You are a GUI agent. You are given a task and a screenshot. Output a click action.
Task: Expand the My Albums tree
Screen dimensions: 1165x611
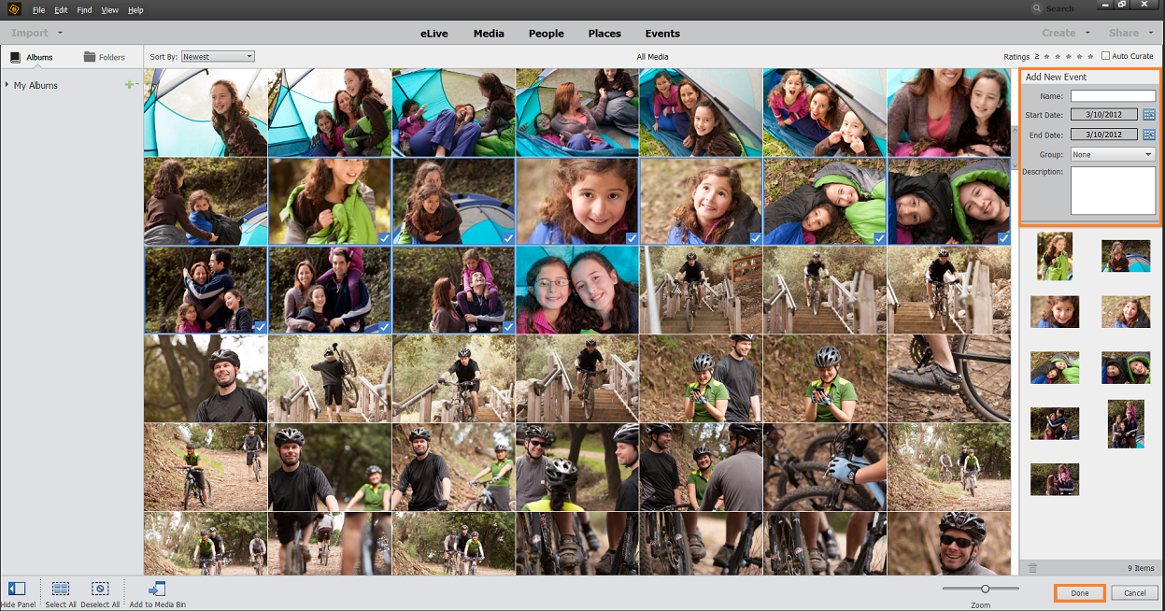(x=7, y=85)
